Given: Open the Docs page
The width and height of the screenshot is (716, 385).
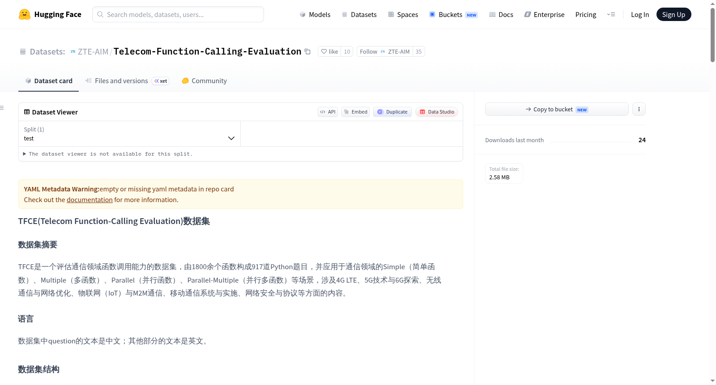Looking at the screenshot, I should pos(501,14).
